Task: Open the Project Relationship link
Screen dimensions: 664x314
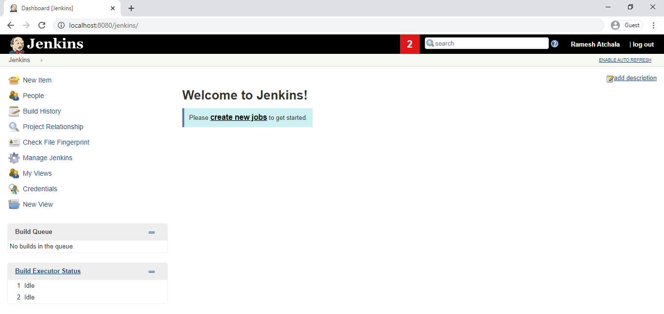Action: click(x=53, y=127)
